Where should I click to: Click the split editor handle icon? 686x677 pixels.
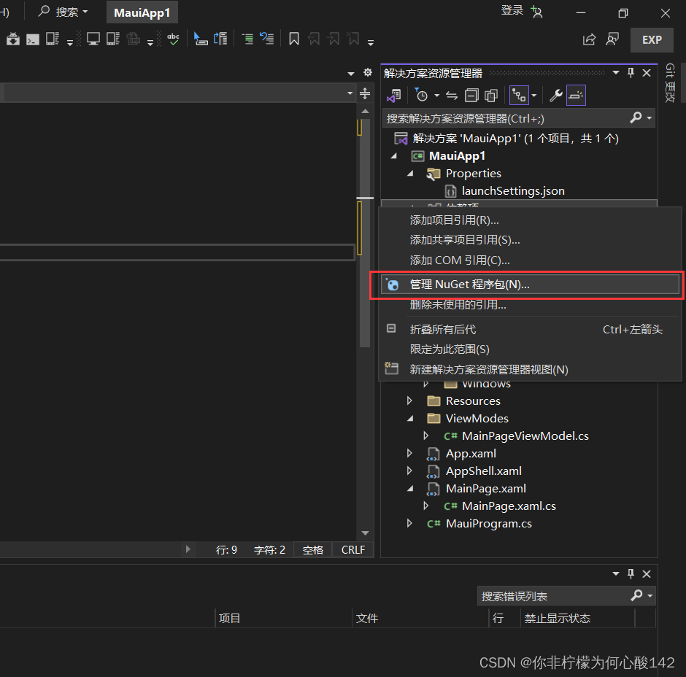pyautogui.click(x=365, y=93)
